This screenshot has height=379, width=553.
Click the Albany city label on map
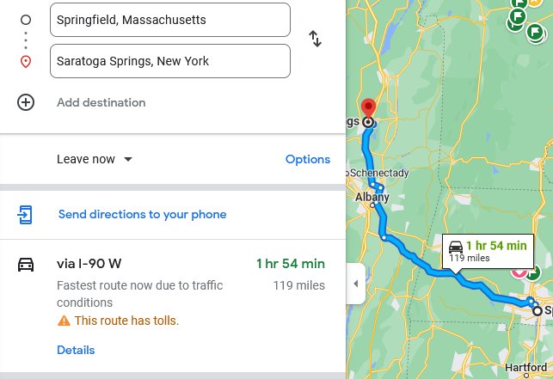(372, 197)
